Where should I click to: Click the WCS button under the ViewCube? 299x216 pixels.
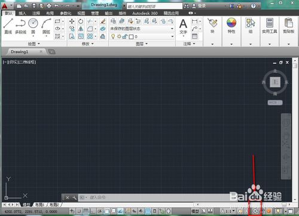[275, 103]
